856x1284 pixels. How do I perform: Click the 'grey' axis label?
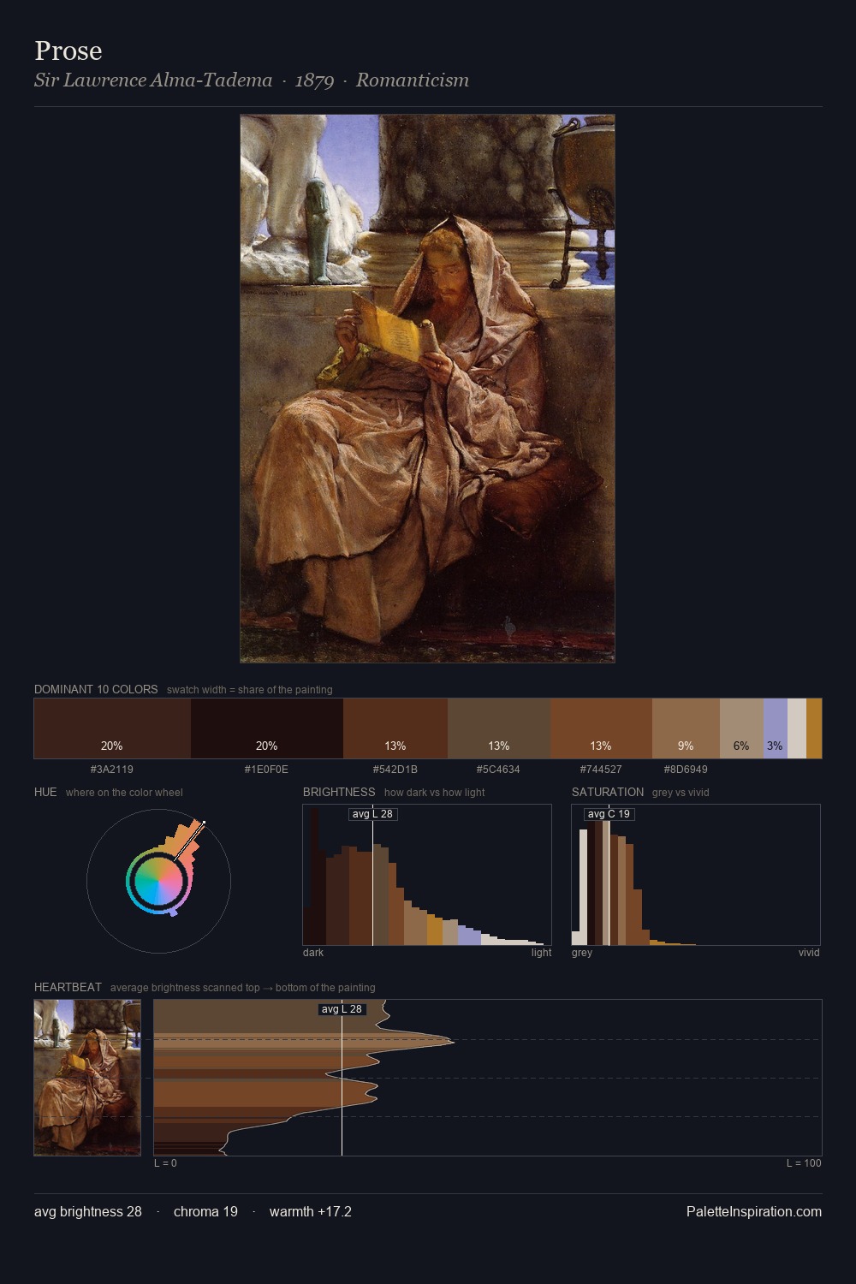[x=582, y=953]
